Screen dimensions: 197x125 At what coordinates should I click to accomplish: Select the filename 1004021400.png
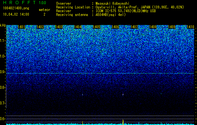(16, 8)
